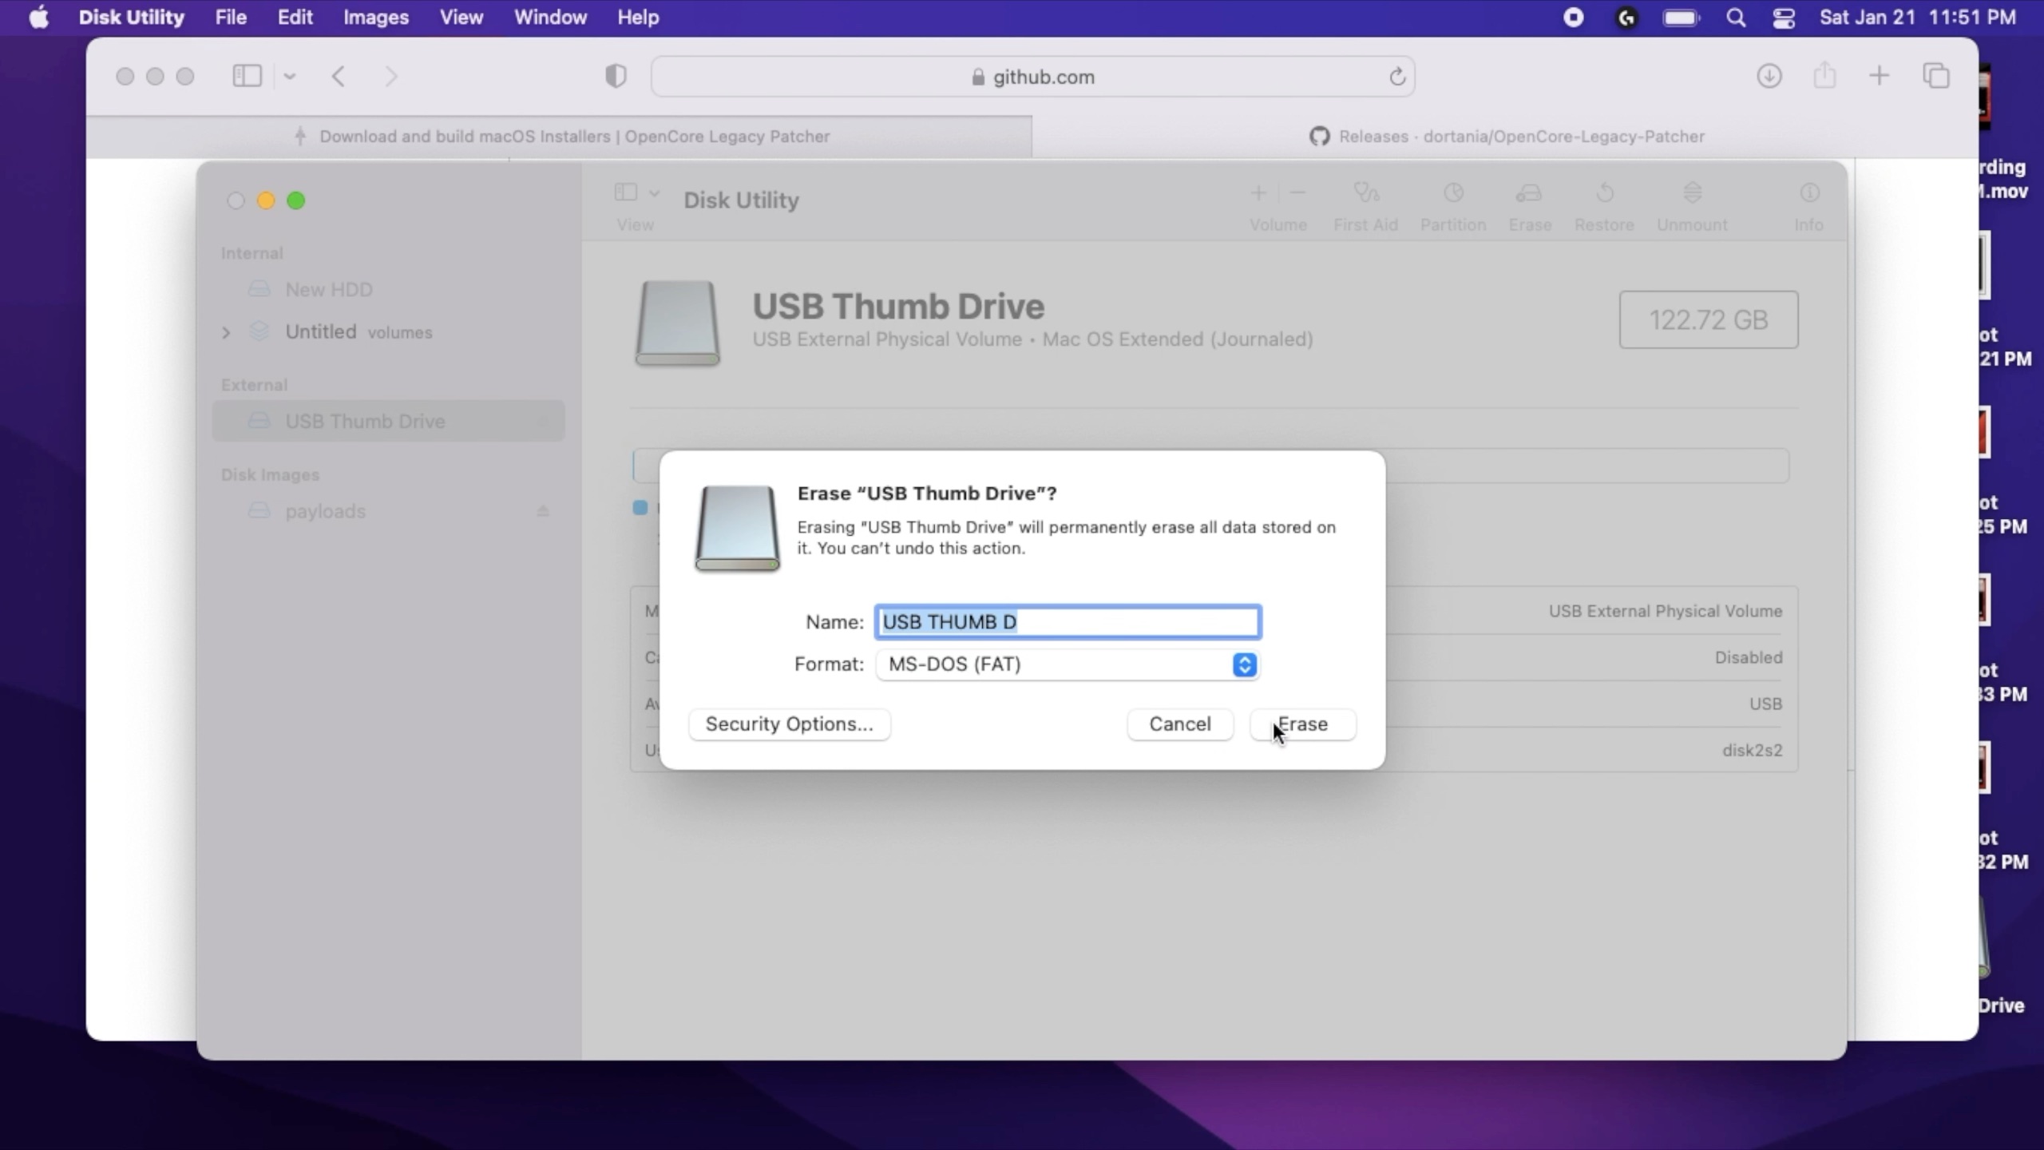Click the date and time in menu bar

tap(1918, 18)
